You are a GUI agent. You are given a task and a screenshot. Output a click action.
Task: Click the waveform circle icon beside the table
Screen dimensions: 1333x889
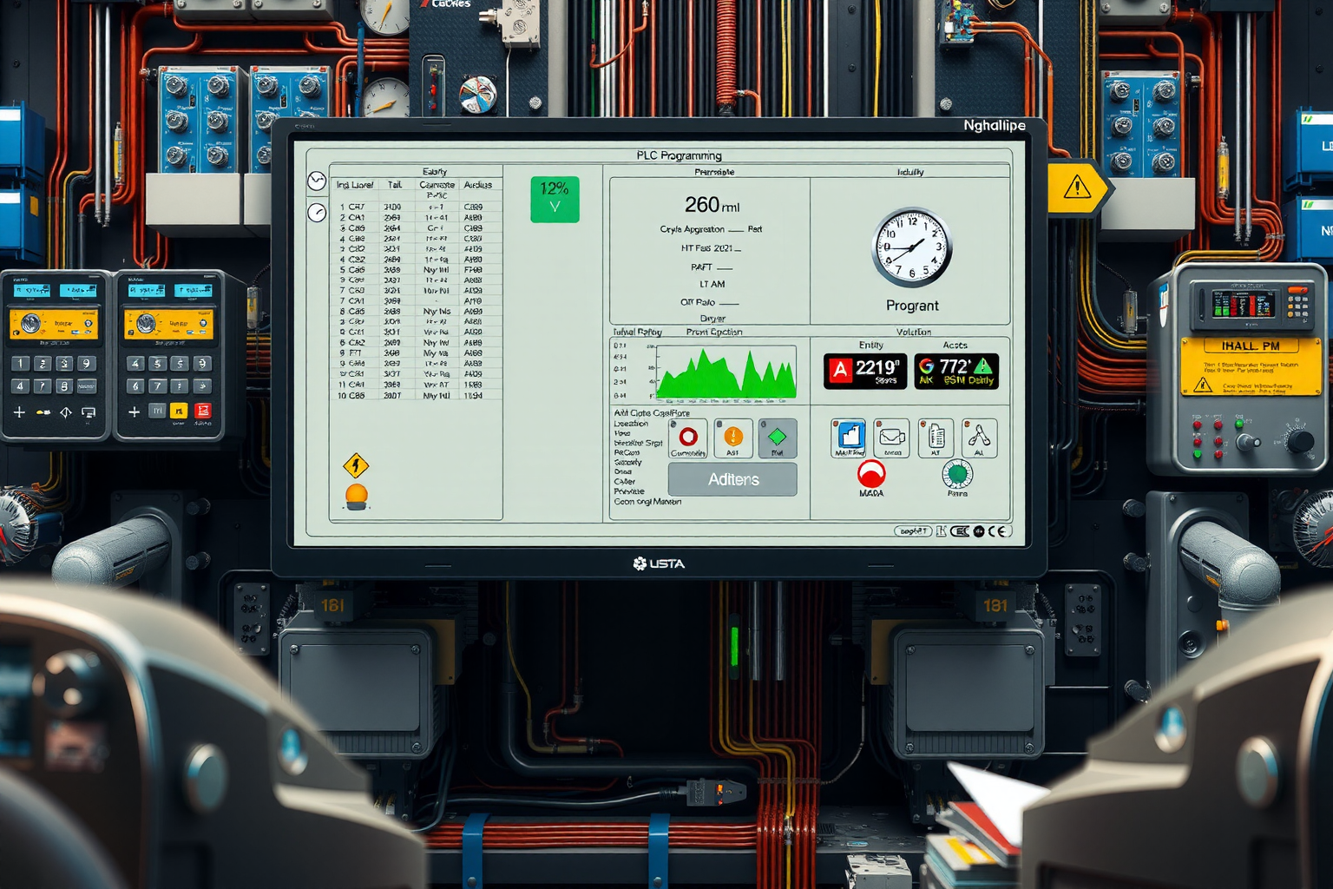(x=317, y=181)
